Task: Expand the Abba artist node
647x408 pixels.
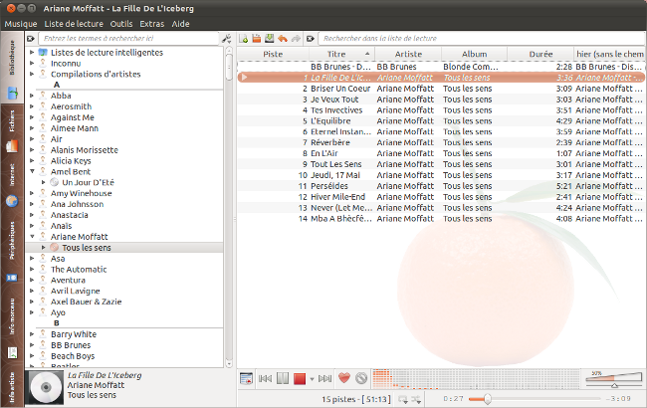Action: pos(32,96)
